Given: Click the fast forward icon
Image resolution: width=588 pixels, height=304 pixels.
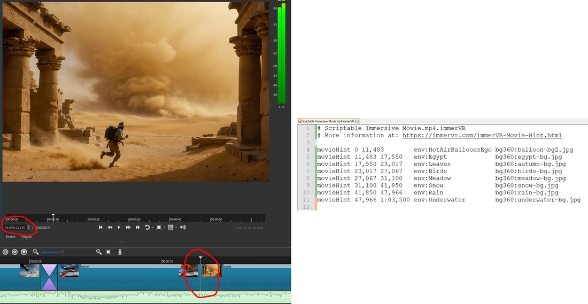Looking at the screenshot, I should click(x=128, y=228).
